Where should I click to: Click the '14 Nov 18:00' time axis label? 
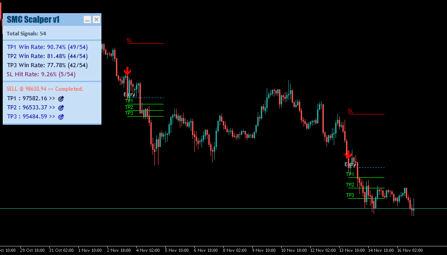(381, 250)
